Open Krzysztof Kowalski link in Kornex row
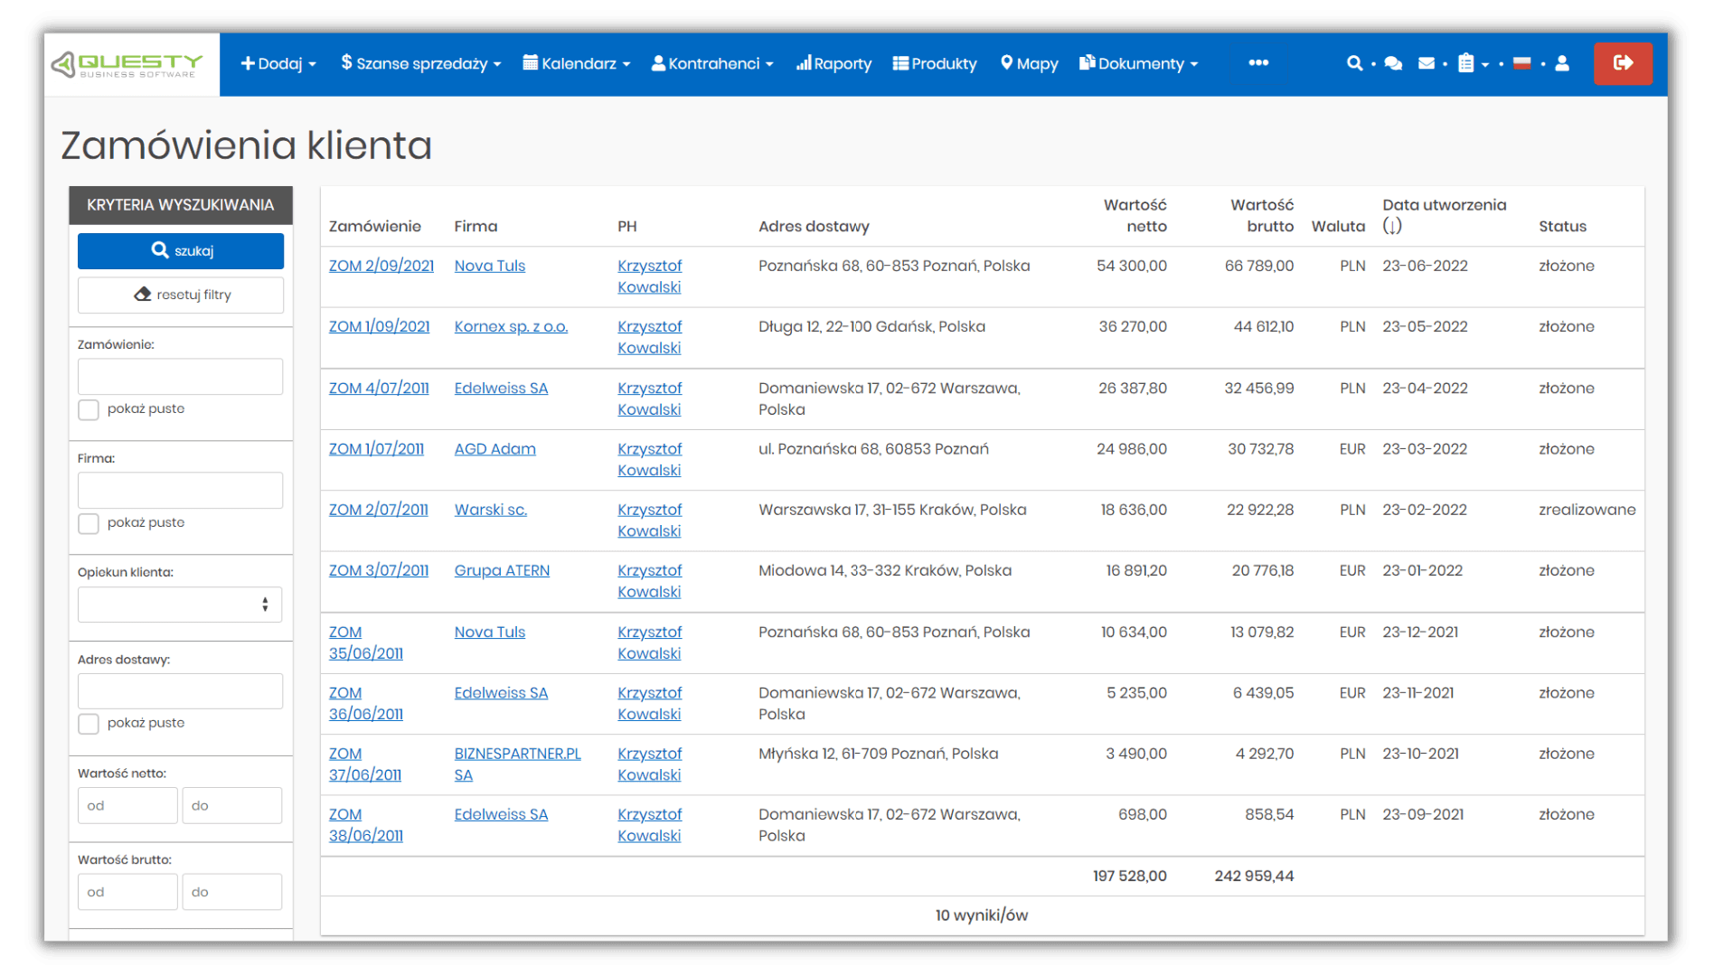 [x=649, y=337]
